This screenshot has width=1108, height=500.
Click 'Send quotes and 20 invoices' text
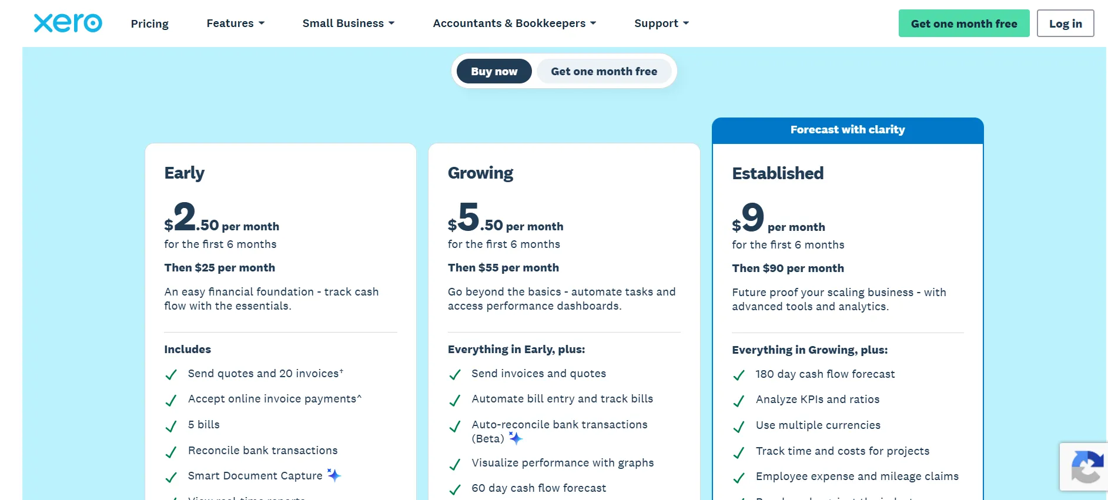pyautogui.click(x=266, y=373)
